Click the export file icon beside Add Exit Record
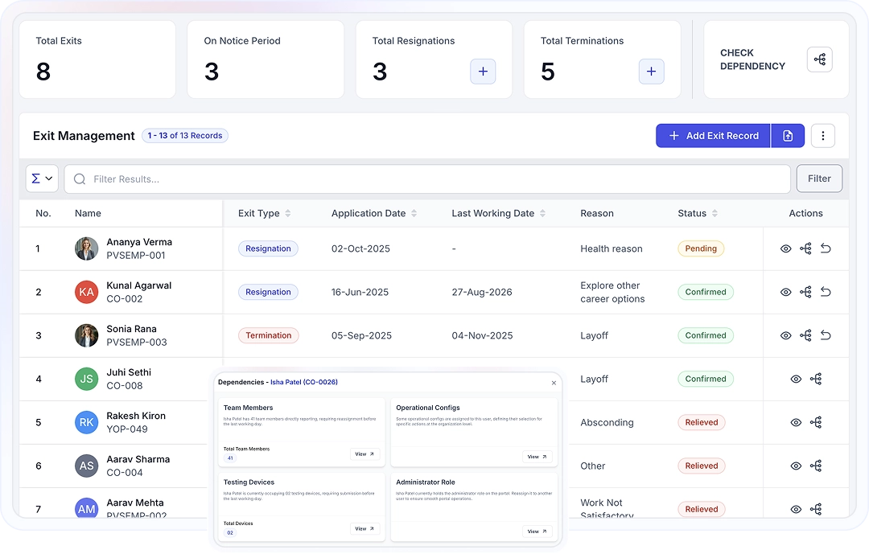Viewport: 869px width, 554px height. [x=787, y=135]
